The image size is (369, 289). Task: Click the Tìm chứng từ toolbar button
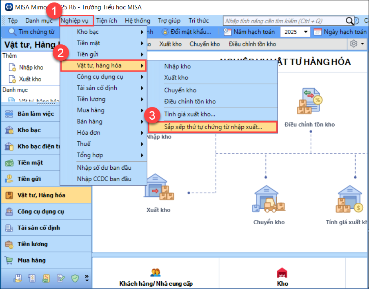pyautogui.click(x=31, y=32)
